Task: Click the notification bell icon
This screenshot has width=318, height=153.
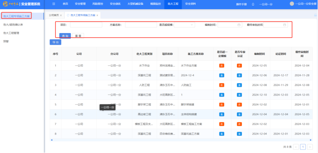Action: coord(253,4)
